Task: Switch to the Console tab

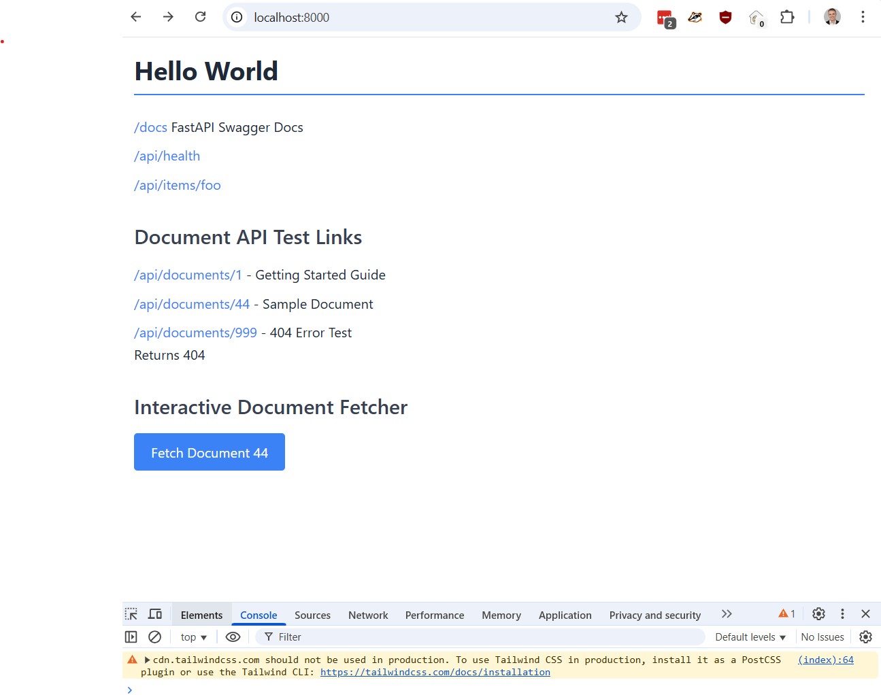Action: point(259,615)
